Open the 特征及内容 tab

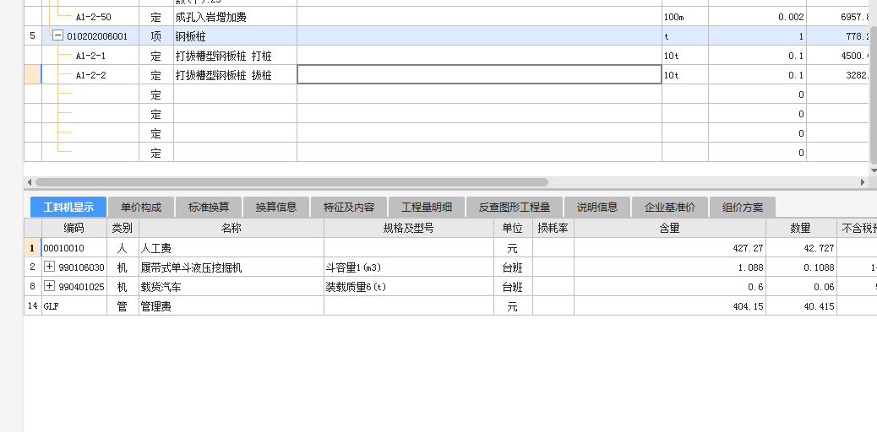(349, 208)
